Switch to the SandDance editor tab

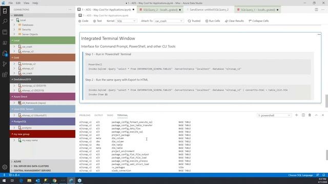coord(209,10)
